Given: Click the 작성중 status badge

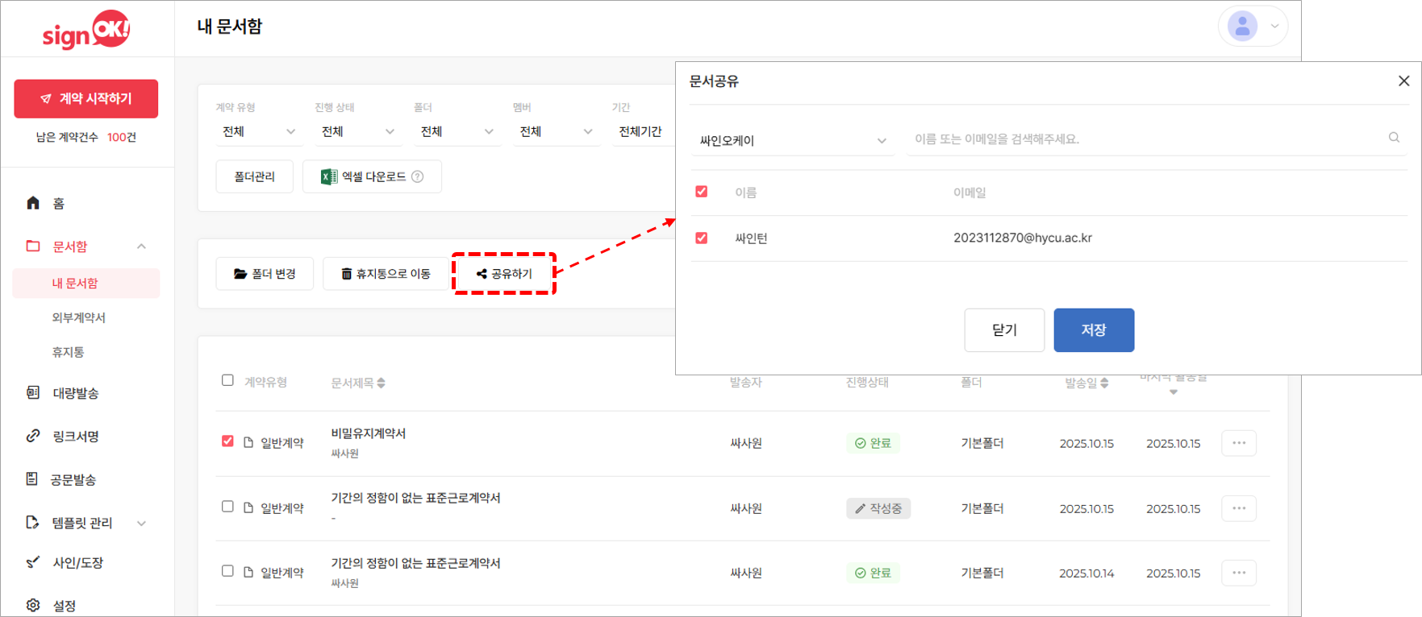Looking at the screenshot, I should coord(878,508).
